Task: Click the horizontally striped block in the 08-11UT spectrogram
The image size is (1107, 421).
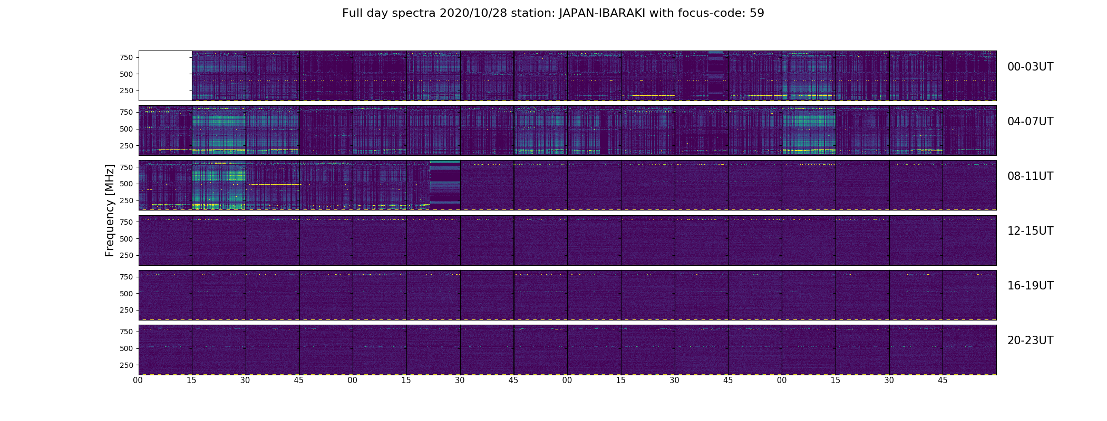Action: coord(445,183)
